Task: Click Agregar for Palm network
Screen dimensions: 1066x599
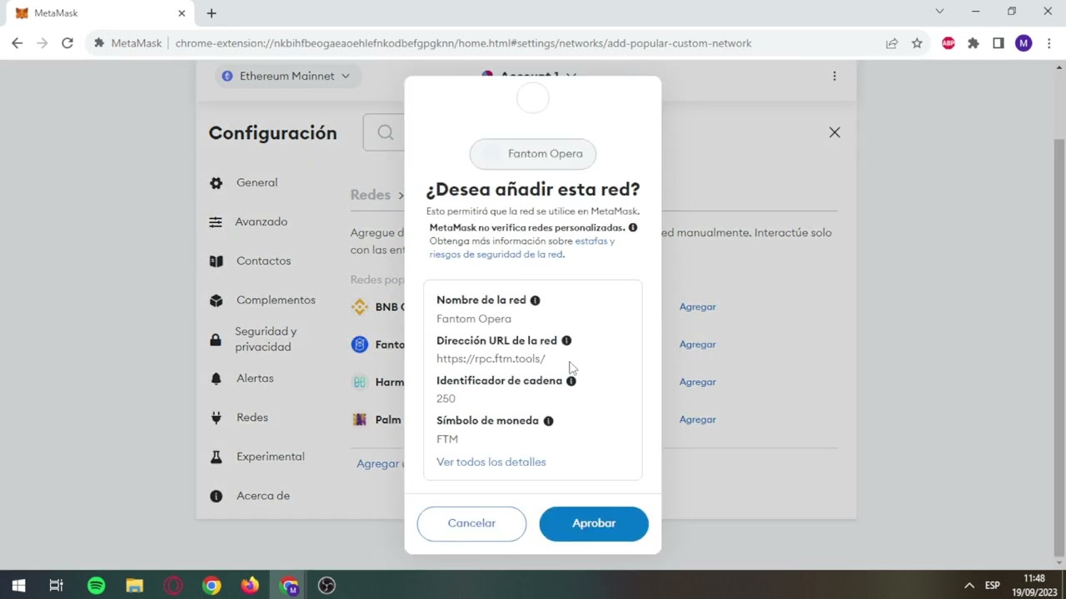Action: (697, 419)
